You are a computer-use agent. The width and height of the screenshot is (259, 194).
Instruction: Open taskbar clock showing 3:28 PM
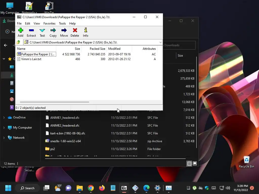(x=241, y=188)
